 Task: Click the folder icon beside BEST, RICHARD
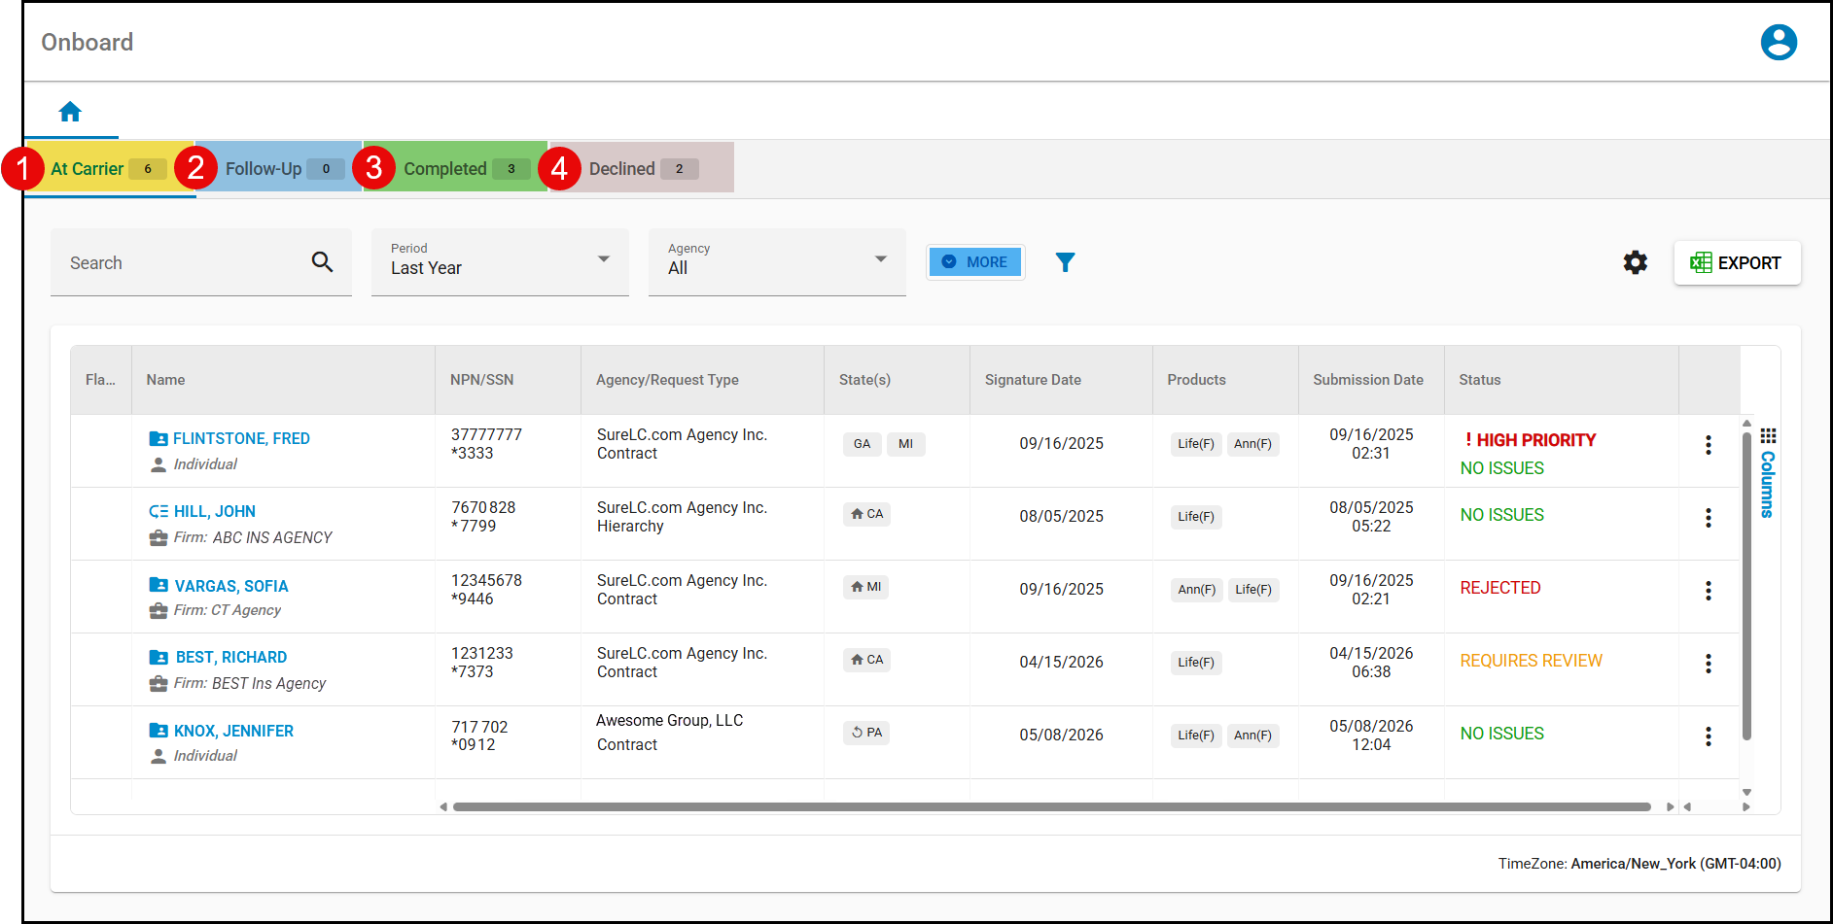[x=159, y=658]
